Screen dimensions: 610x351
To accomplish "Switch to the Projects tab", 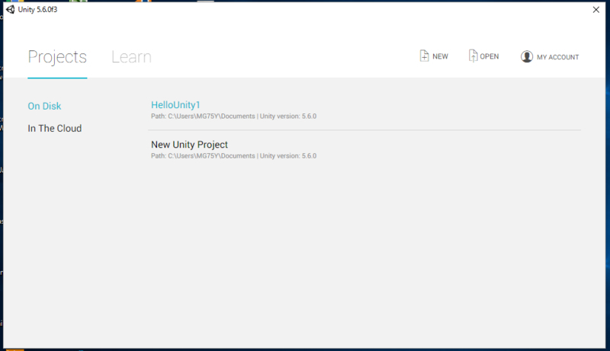I will pos(57,57).
